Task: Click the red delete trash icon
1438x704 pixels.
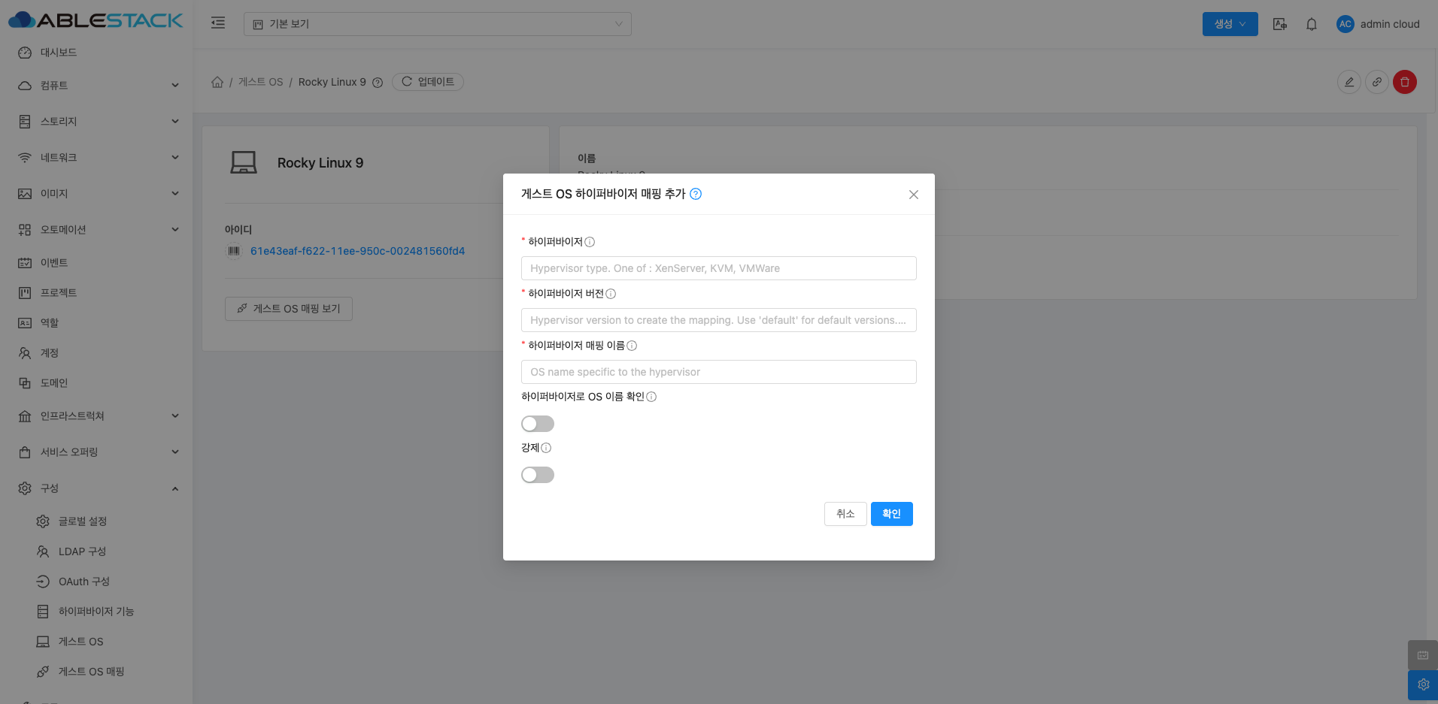Action: (x=1404, y=82)
